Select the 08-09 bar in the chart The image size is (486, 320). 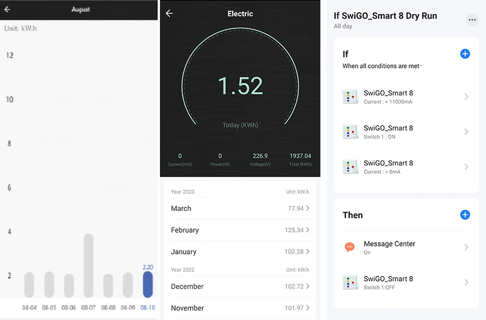point(128,284)
